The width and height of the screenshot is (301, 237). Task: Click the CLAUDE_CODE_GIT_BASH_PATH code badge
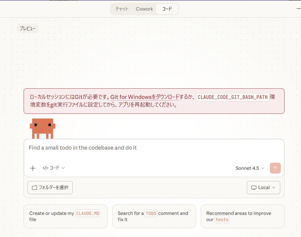click(x=233, y=97)
